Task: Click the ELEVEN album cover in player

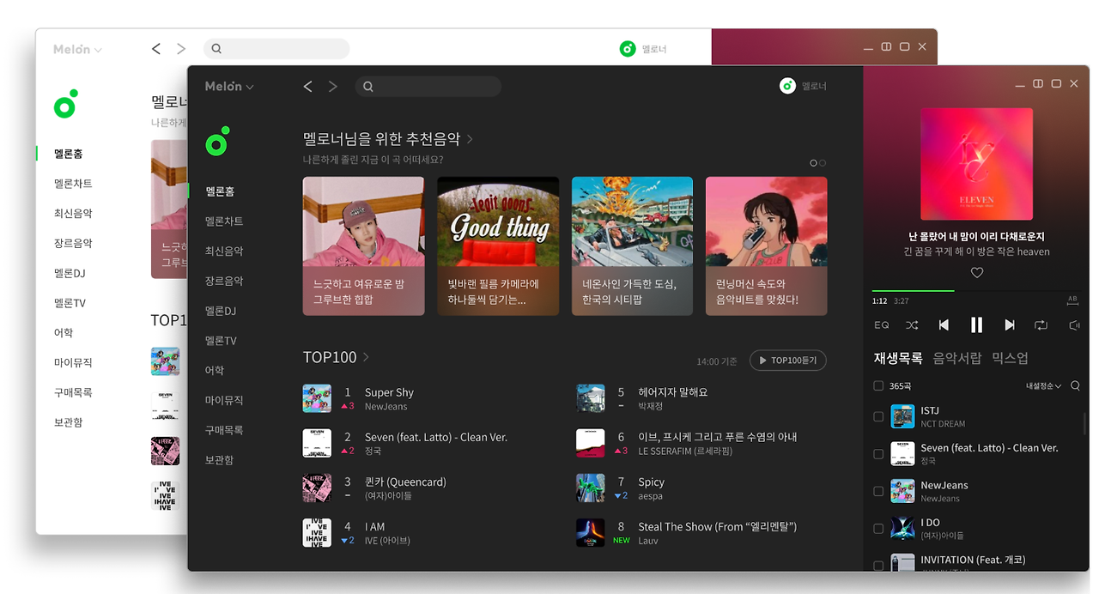Action: pos(976,164)
